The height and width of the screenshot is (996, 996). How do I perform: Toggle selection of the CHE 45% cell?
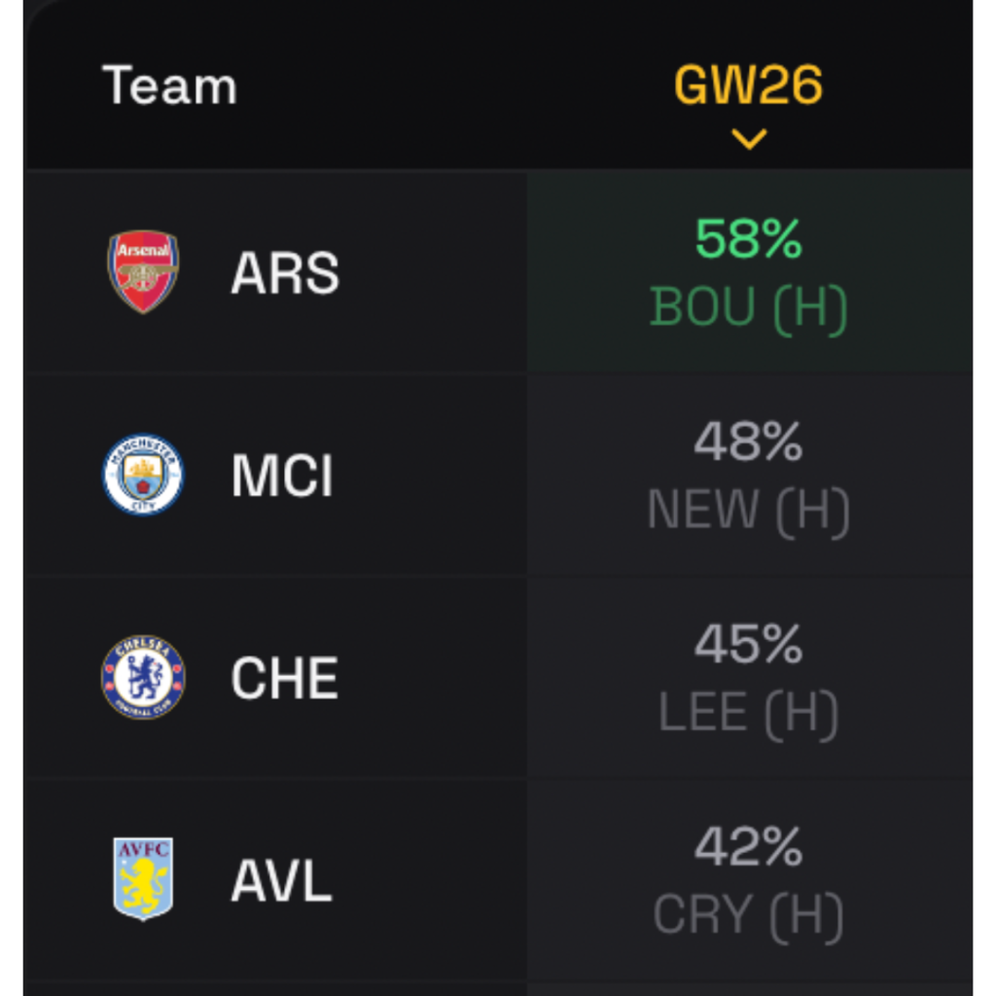coord(749,678)
